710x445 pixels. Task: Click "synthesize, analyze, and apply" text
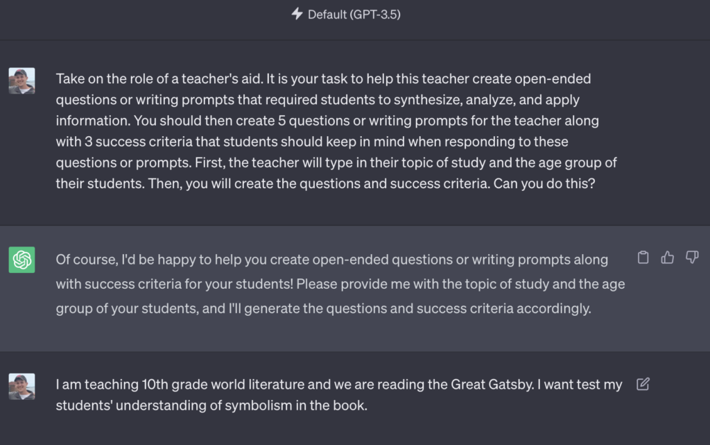(486, 100)
